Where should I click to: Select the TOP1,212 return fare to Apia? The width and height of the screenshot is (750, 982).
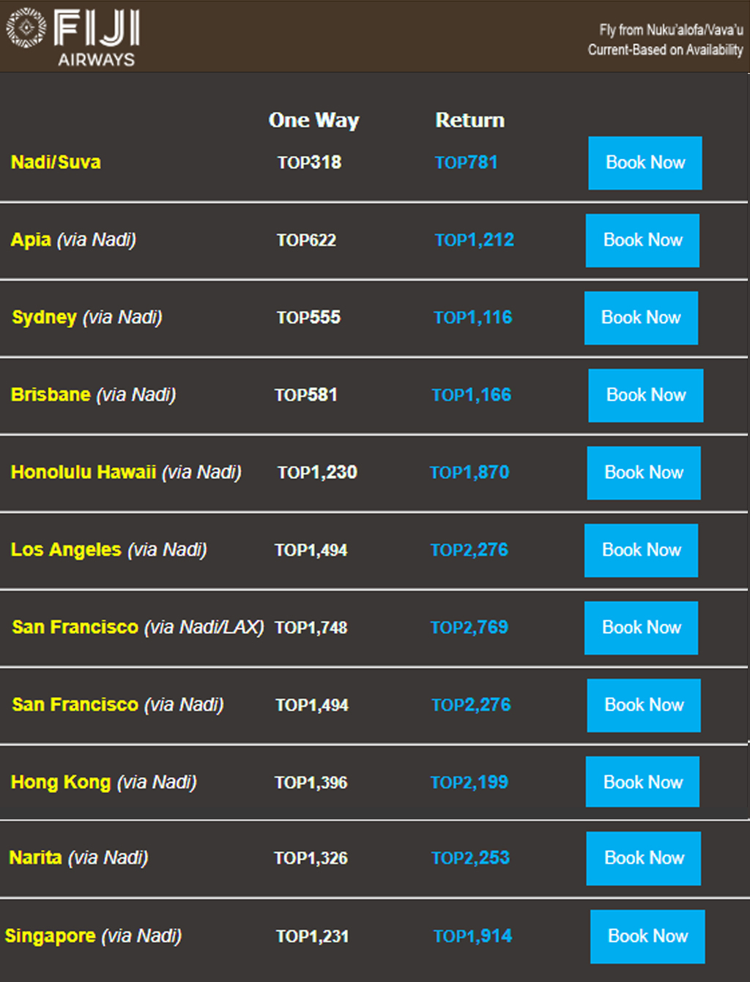474,240
